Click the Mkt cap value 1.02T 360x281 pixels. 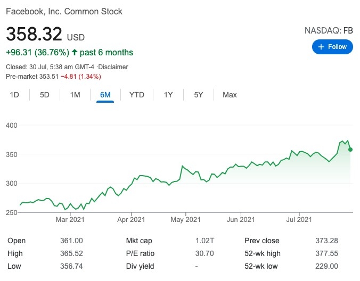tap(204, 241)
